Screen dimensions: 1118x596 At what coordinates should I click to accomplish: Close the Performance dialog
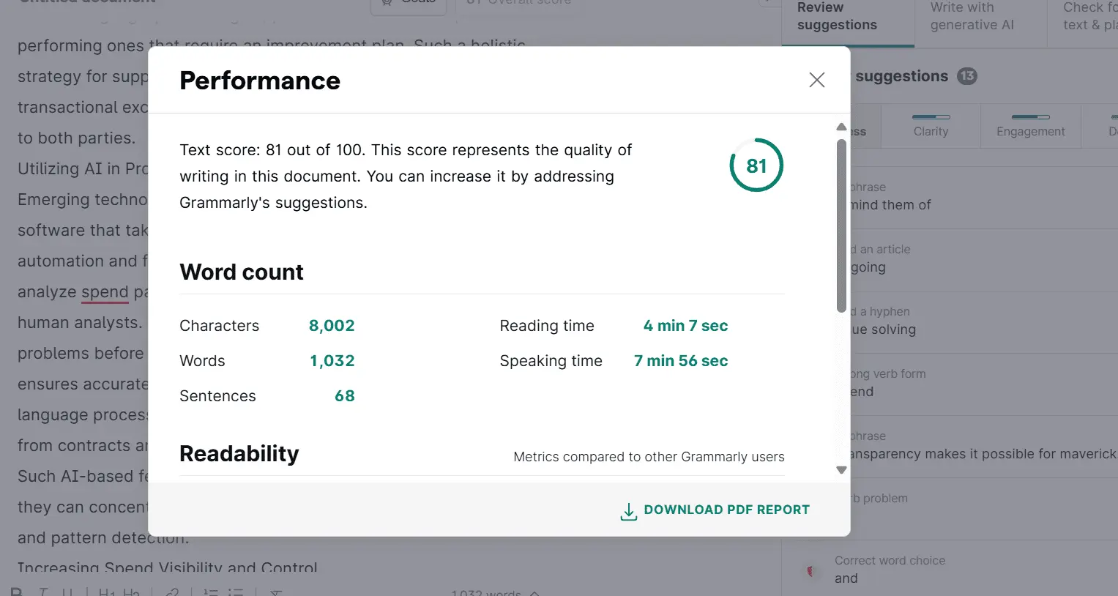[x=817, y=80]
